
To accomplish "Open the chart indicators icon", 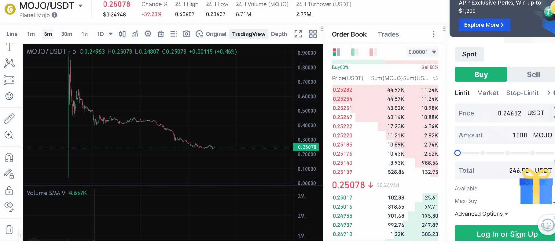I will pyautogui.click(x=135, y=34).
